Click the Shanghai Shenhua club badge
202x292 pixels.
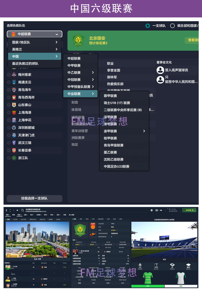[x=14, y=120]
